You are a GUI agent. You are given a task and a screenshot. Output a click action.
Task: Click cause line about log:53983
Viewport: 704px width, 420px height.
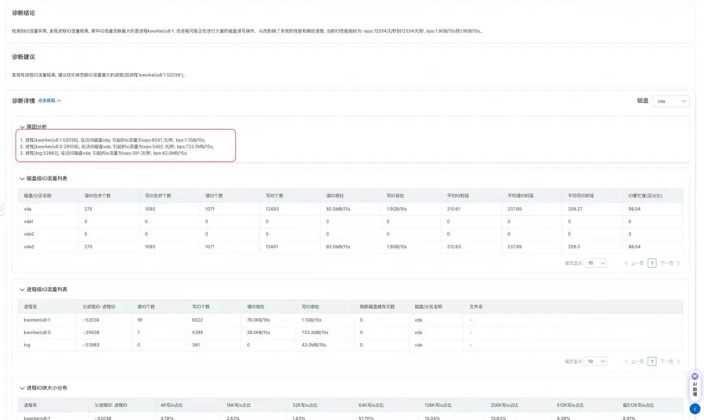[x=104, y=153]
